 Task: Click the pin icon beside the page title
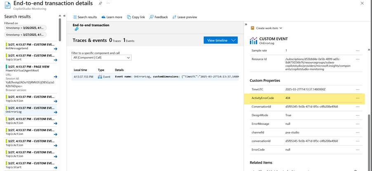[x=100, y=3]
